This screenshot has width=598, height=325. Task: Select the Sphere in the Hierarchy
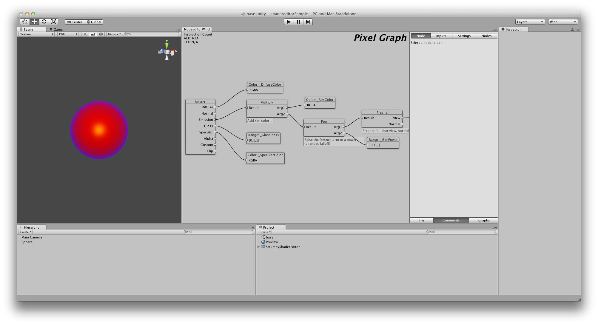pyautogui.click(x=27, y=242)
